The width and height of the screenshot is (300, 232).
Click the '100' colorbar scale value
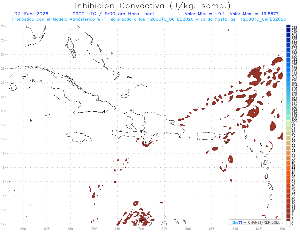294,121
